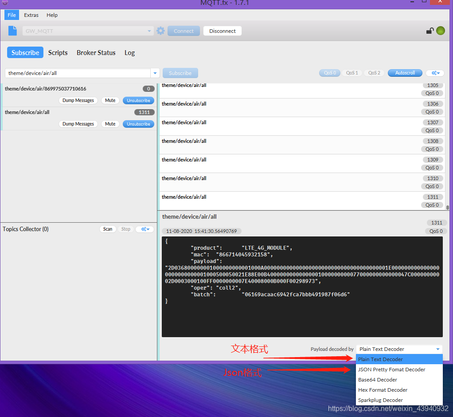453x417 pixels.
Task: Switch to the Scripts tab
Action: [x=58, y=53]
